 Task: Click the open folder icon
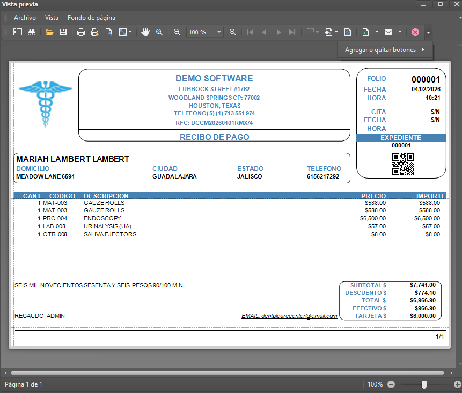[49, 32]
